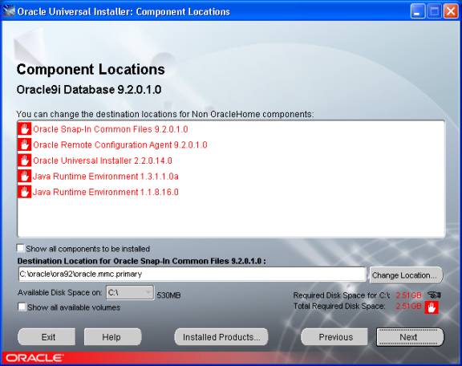Return to the Previous installer page
This screenshot has height=366, width=462.
[334, 337]
